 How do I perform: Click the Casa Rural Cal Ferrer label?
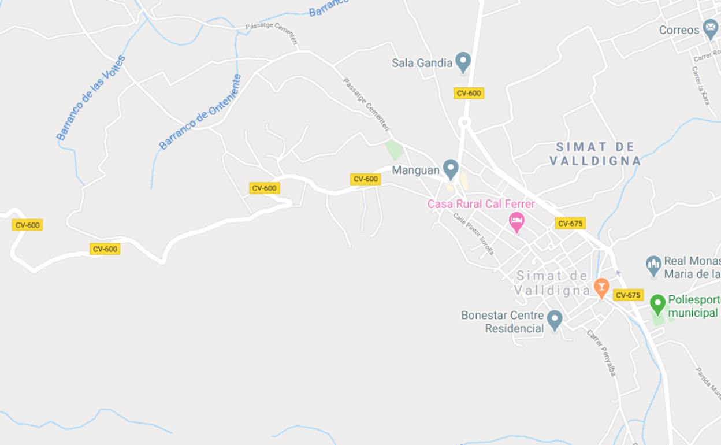[481, 204]
